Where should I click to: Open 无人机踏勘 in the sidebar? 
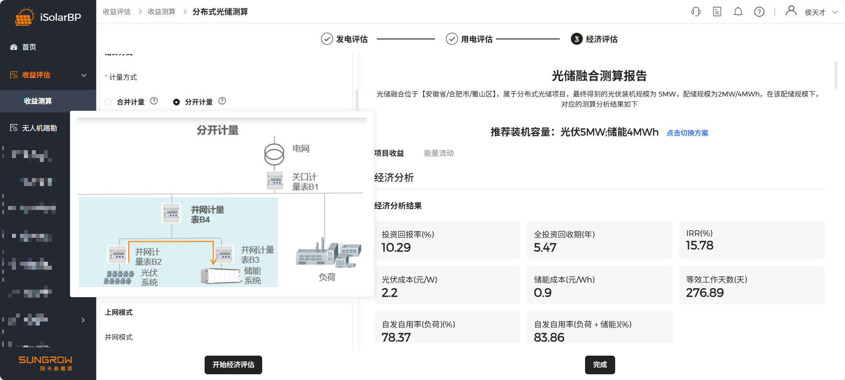(39, 128)
